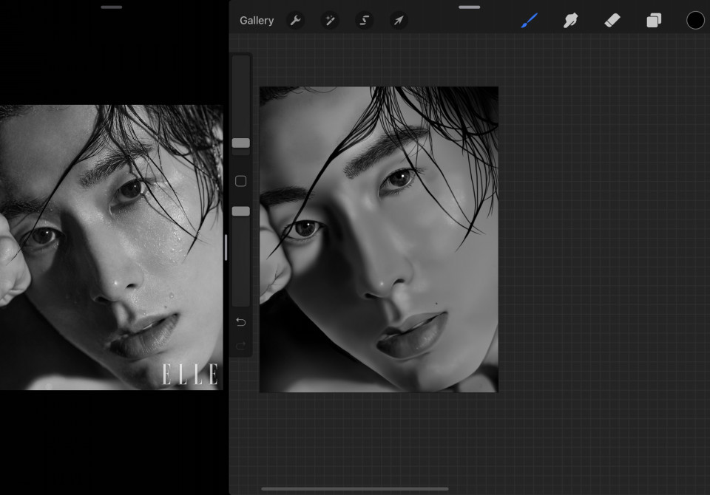Redo the last undone stroke
710x495 pixels.
pyautogui.click(x=241, y=346)
